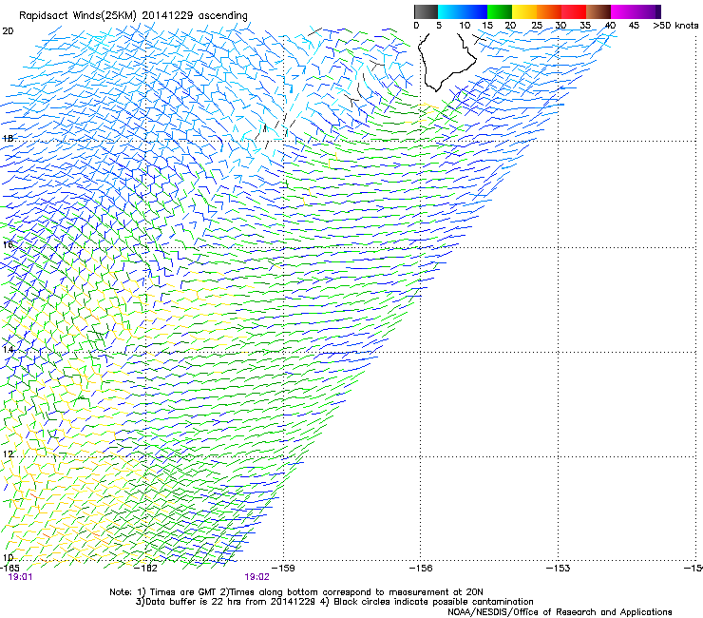Click the legend label '45'

634,26
